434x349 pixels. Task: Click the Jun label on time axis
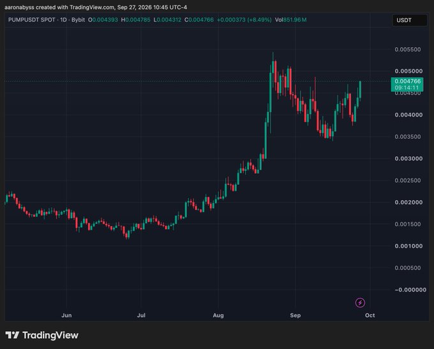(x=66, y=315)
